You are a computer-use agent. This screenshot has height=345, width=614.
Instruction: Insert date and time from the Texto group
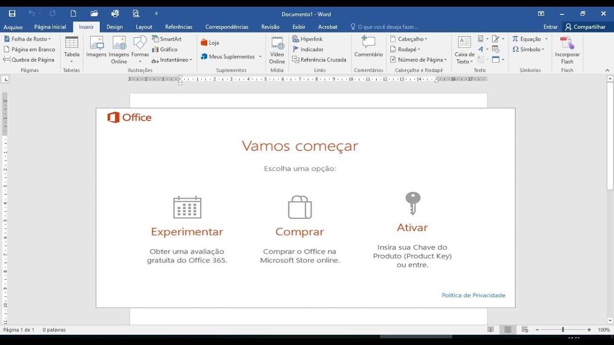pyautogui.click(x=496, y=49)
